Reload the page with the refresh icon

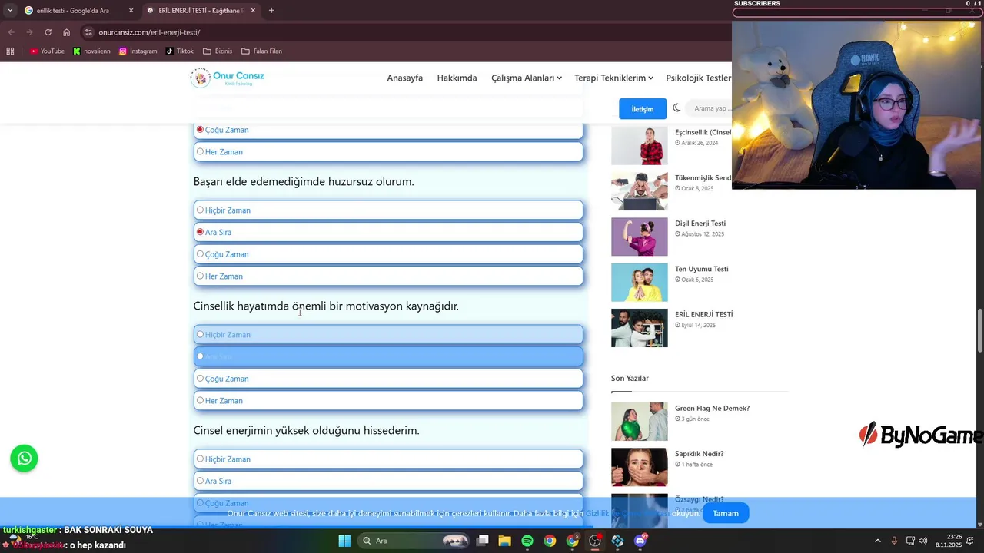pyautogui.click(x=48, y=32)
